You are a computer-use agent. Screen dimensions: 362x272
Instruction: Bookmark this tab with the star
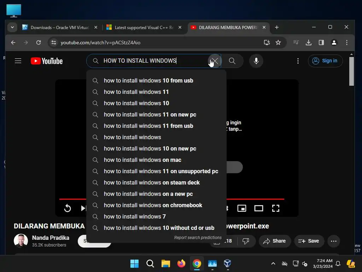[278, 42]
